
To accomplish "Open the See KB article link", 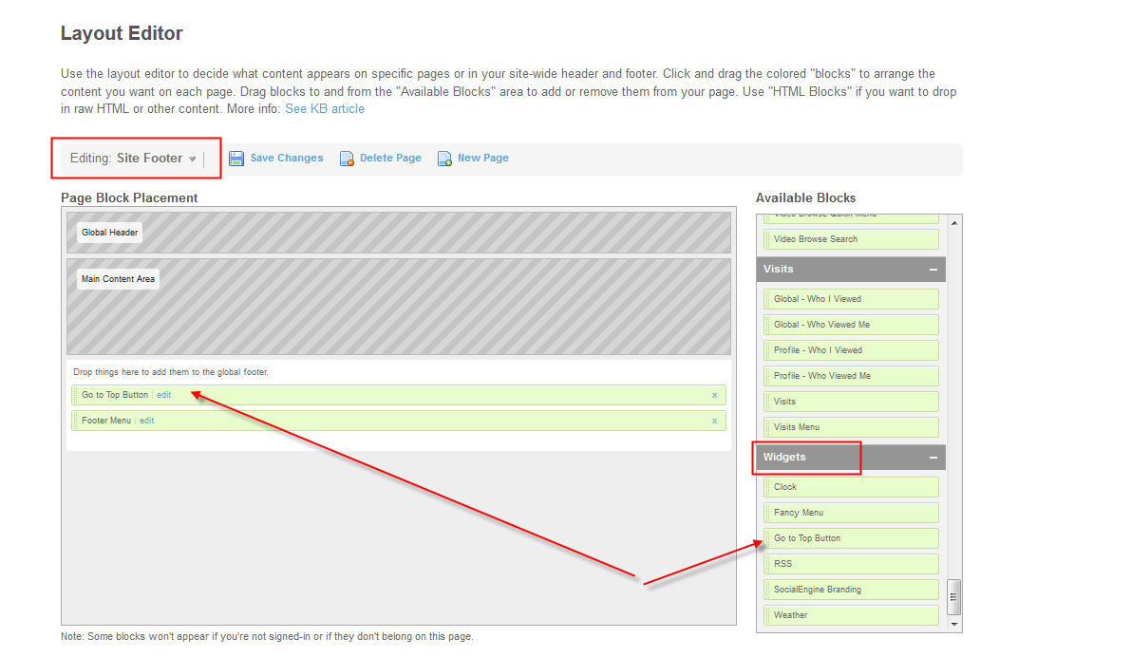I will tap(325, 109).
